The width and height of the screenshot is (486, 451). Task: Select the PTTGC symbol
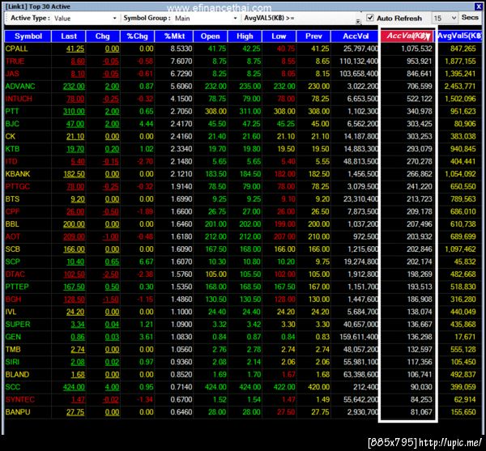point(18,186)
